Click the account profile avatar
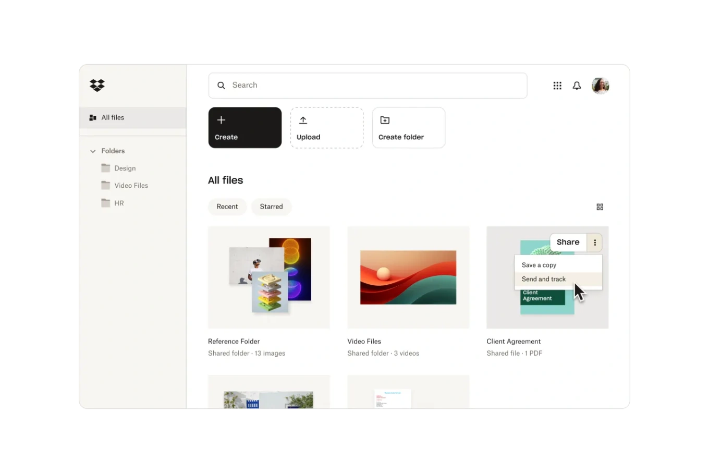709x473 pixels. (600, 85)
